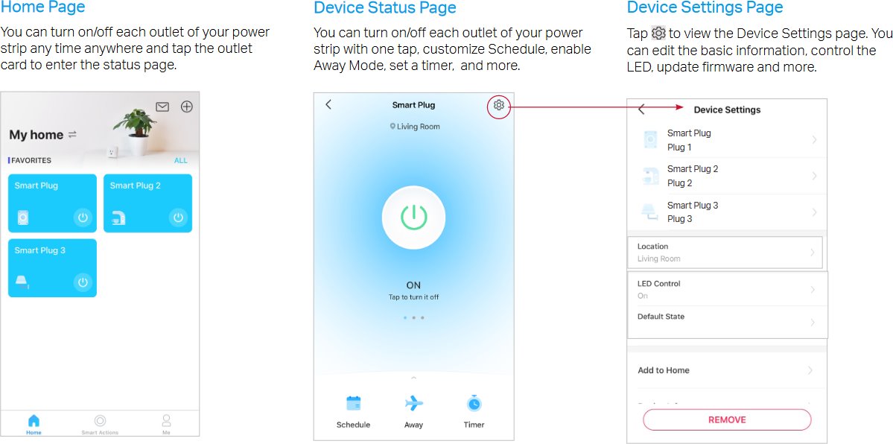Open the Timer stopwatch icon
The image size is (893, 444).
pos(474,404)
